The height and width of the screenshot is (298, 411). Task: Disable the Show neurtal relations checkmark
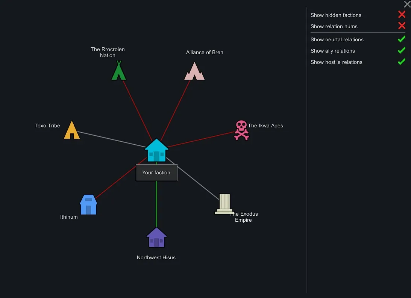pos(402,39)
